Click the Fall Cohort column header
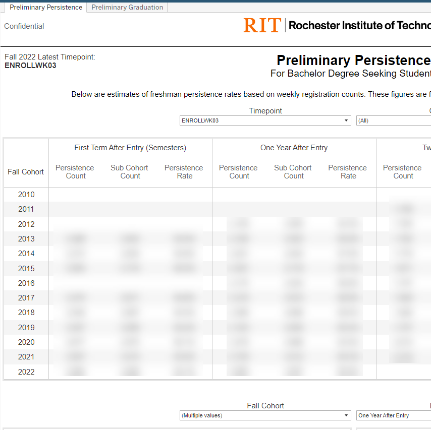This screenshot has height=430, width=431. [26, 172]
